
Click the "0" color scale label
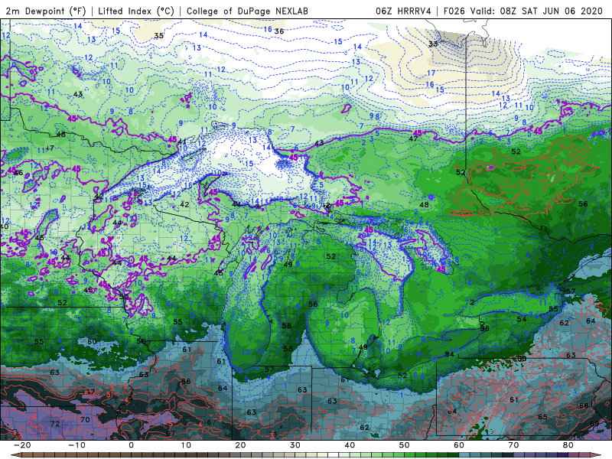pos(131,445)
